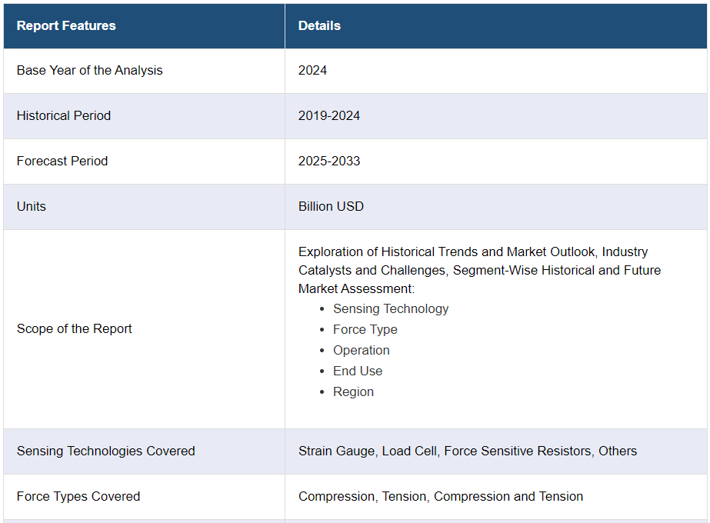Screen dimensions: 710x523
Task: Select the Operation bullet item
Action: point(362,351)
